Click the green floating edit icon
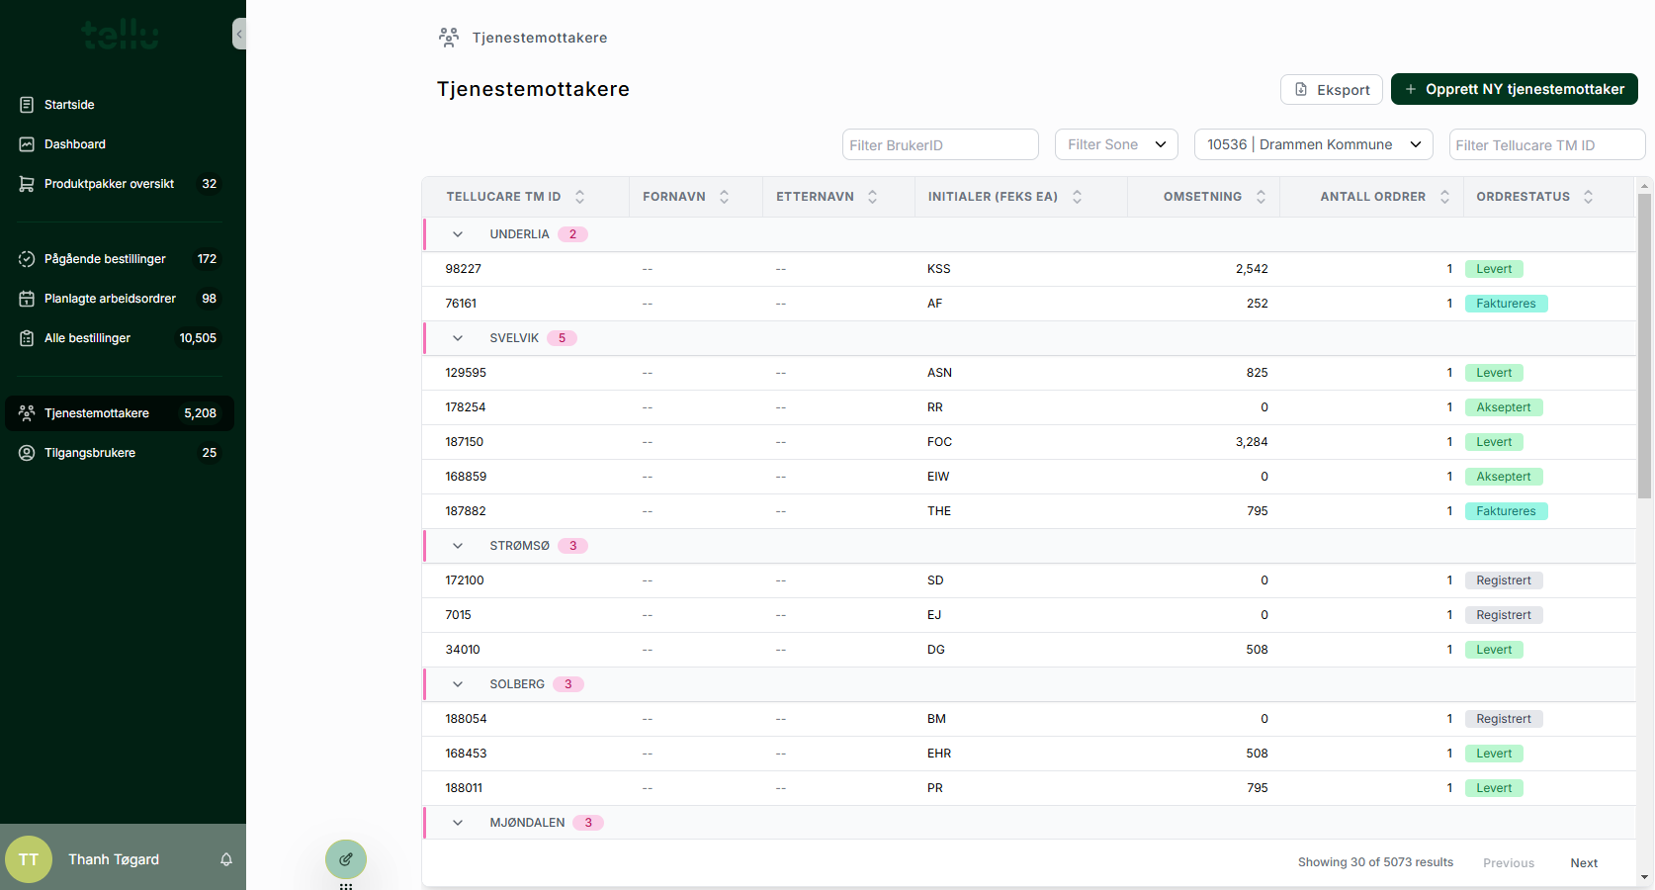 pos(346,859)
